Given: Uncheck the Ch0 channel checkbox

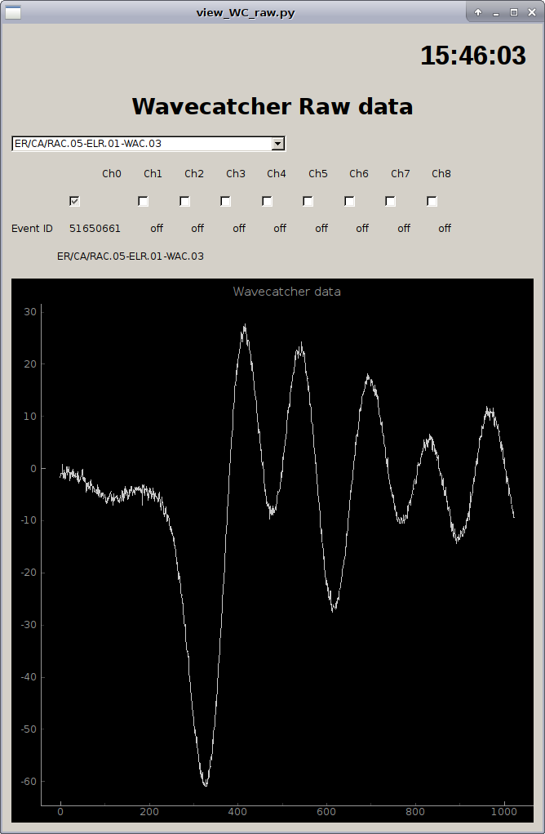Looking at the screenshot, I should (74, 201).
